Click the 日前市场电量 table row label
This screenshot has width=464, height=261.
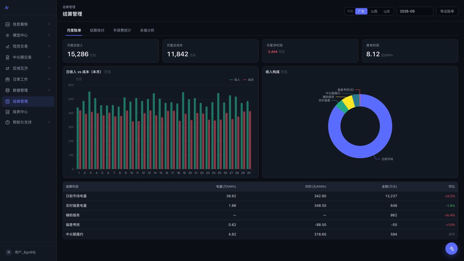click(76, 196)
